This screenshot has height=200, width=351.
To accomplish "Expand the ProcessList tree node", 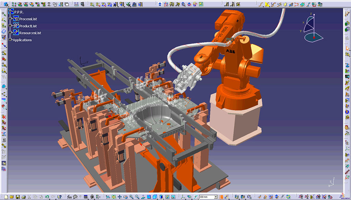I will 11,19.
